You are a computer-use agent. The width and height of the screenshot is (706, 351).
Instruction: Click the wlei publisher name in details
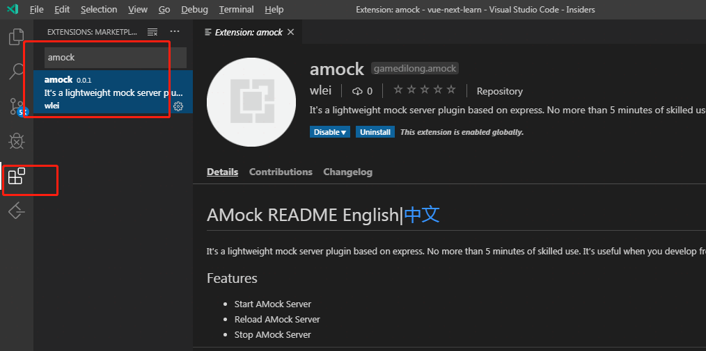pos(320,91)
